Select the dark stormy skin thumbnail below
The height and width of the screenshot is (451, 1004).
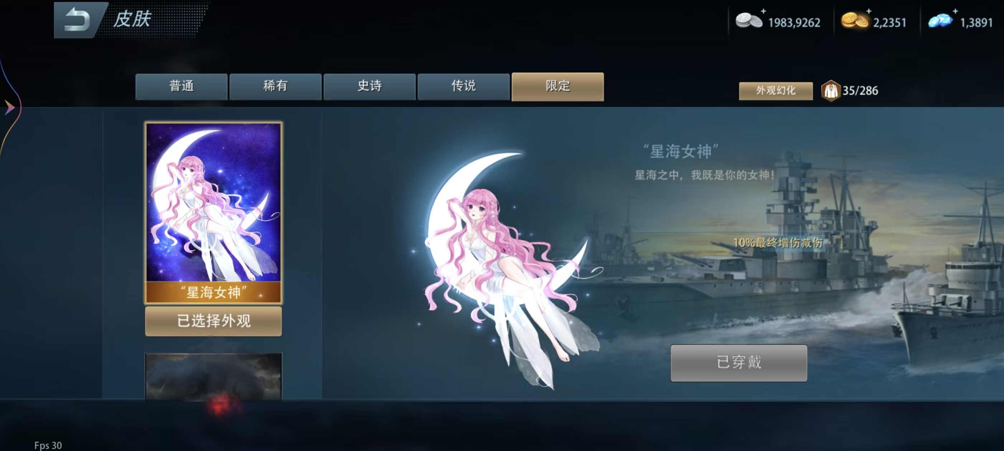tap(214, 376)
